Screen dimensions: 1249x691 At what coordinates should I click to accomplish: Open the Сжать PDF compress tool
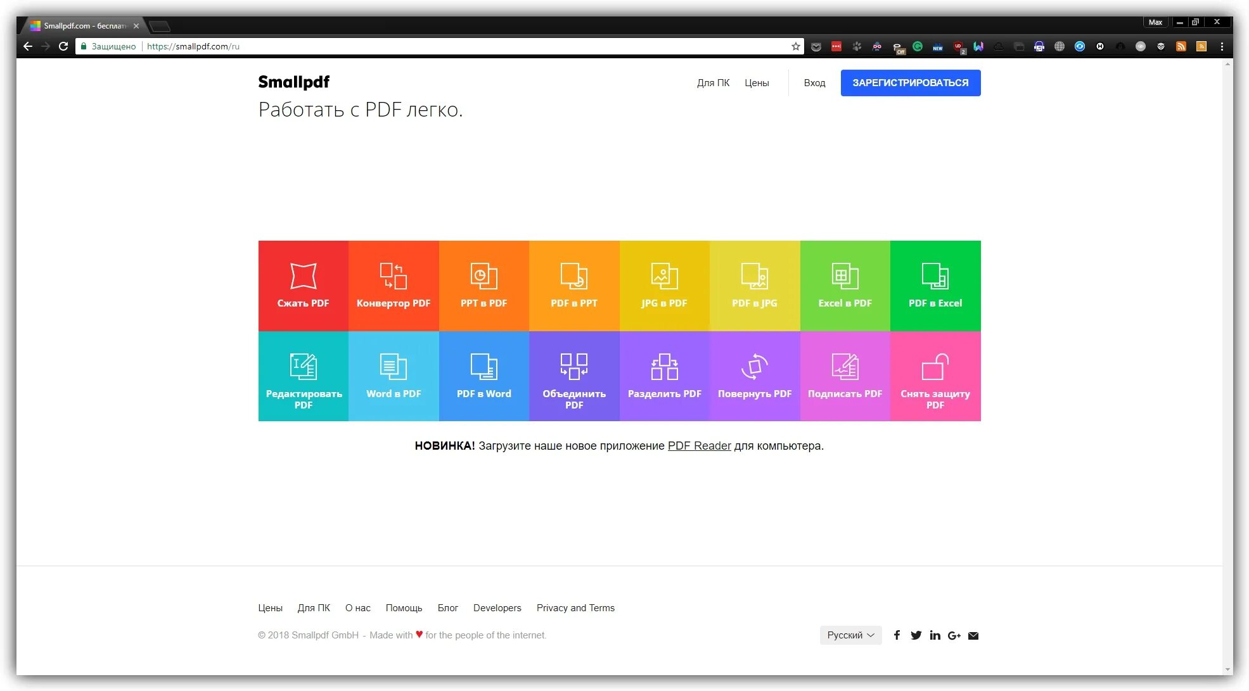click(303, 286)
